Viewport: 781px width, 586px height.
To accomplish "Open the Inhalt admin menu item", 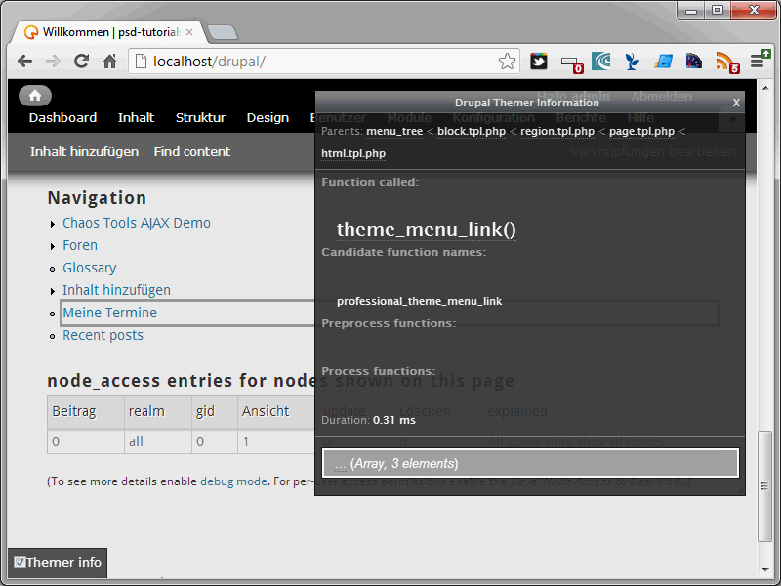I will point(136,117).
